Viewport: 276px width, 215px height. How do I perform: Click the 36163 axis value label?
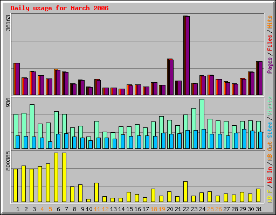coord(8,23)
